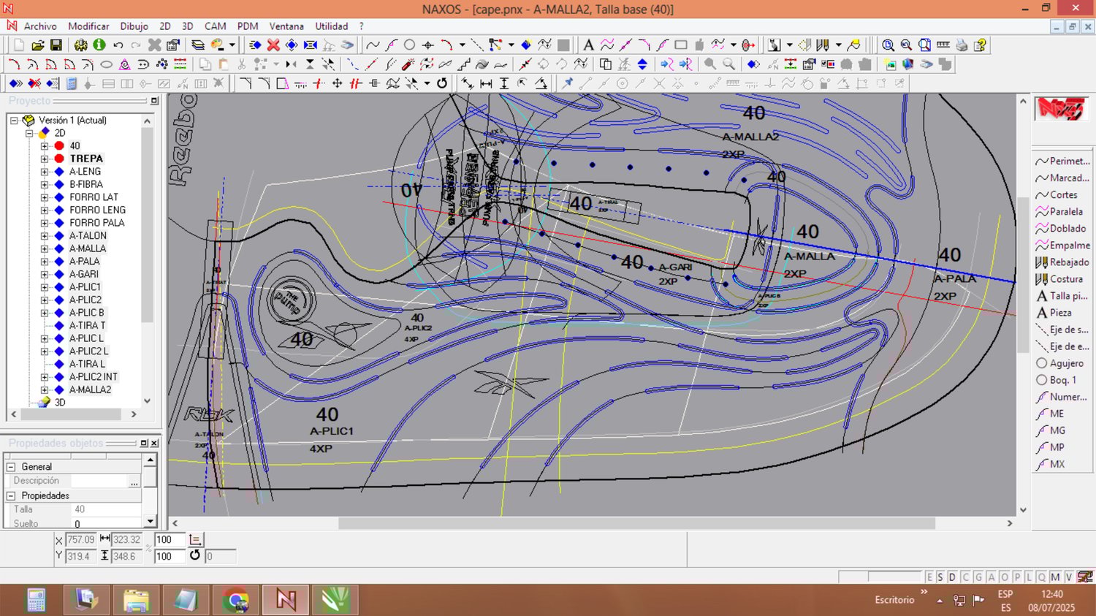Click the X scale percentage field
This screenshot has height=616, width=1096.
tap(169, 540)
